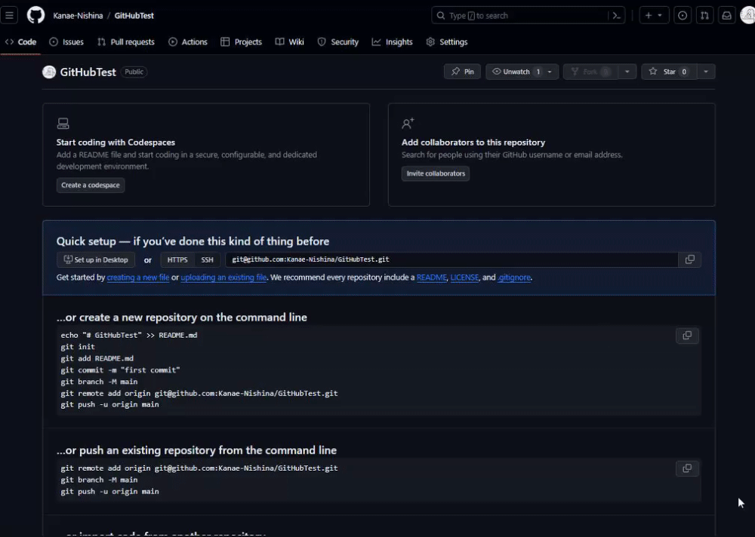Screen dimensions: 755x537
Task: Open the Issues tab
Action: (x=66, y=42)
